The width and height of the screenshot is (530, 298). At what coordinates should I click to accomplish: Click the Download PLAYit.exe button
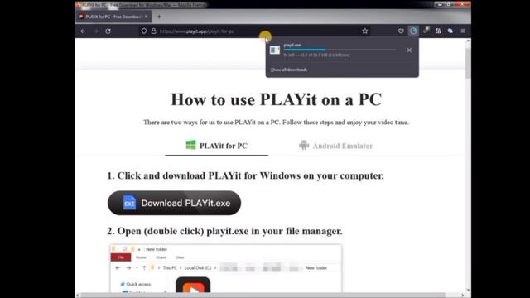click(174, 203)
